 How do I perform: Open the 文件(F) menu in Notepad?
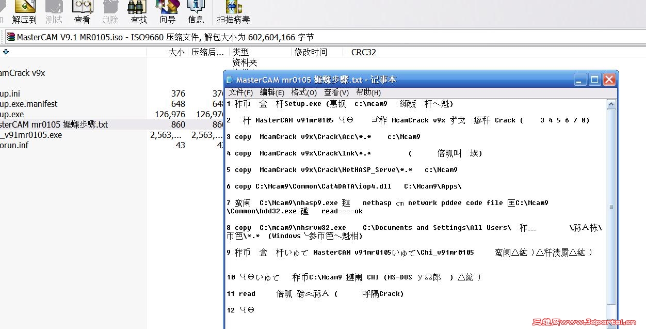click(241, 92)
